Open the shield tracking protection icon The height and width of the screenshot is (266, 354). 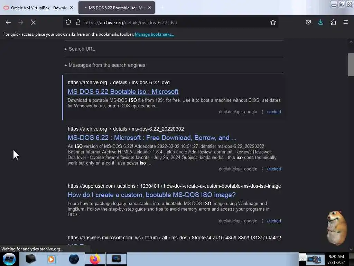point(68,22)
